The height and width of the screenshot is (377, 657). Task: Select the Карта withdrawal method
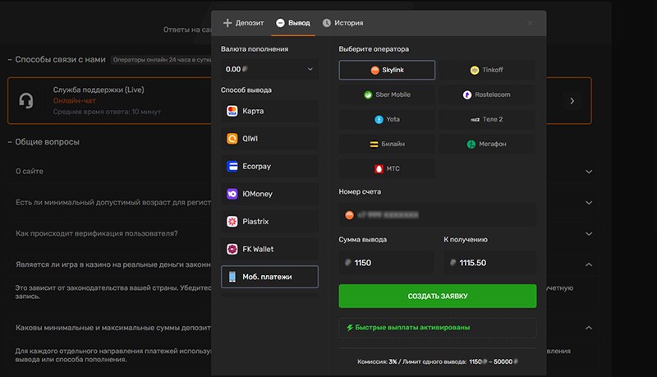(269, 111)
